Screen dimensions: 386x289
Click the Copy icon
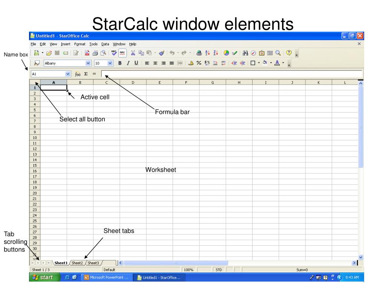(x=141, y=53)
